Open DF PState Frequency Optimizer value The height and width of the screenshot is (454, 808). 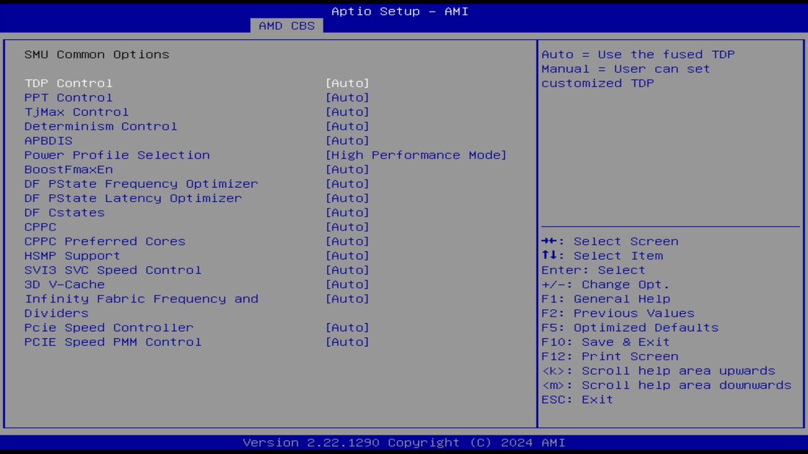click(x=347, y=184)
